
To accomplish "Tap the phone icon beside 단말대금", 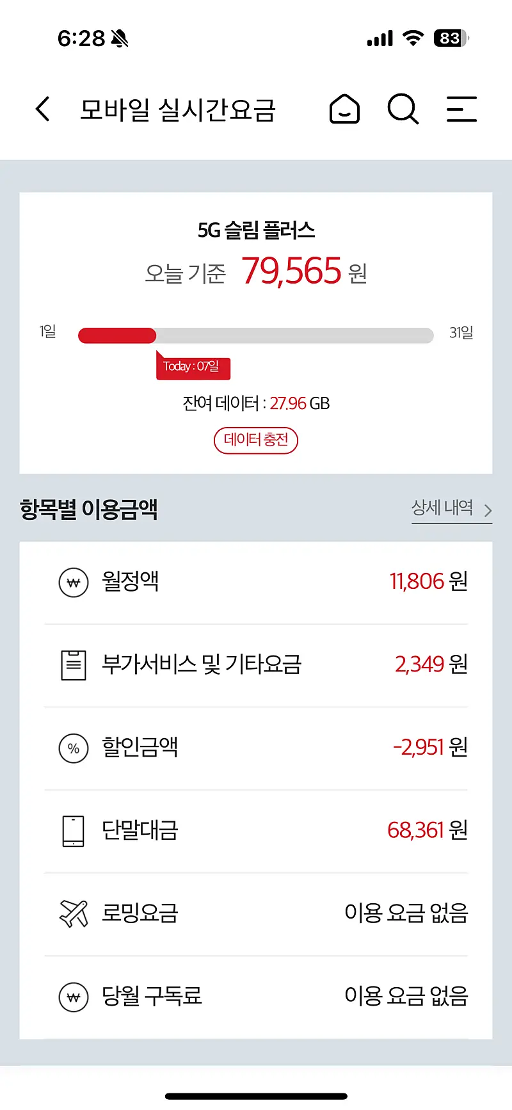I will point(74,831).
